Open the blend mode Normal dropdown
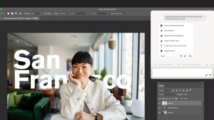Viewport: 214px width, 120px height. coord(167,94)
